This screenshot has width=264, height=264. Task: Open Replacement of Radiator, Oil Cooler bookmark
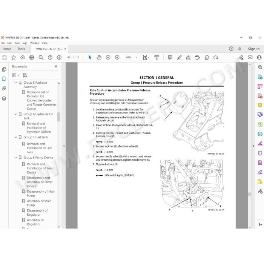pos(41,100)
